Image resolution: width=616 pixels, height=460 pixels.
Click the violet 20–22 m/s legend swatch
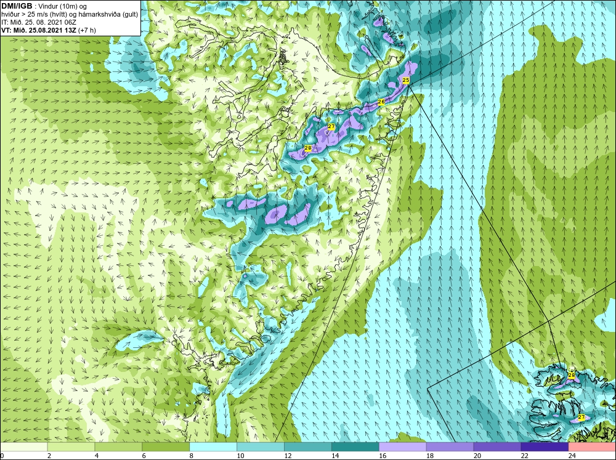tap(497, 446)
